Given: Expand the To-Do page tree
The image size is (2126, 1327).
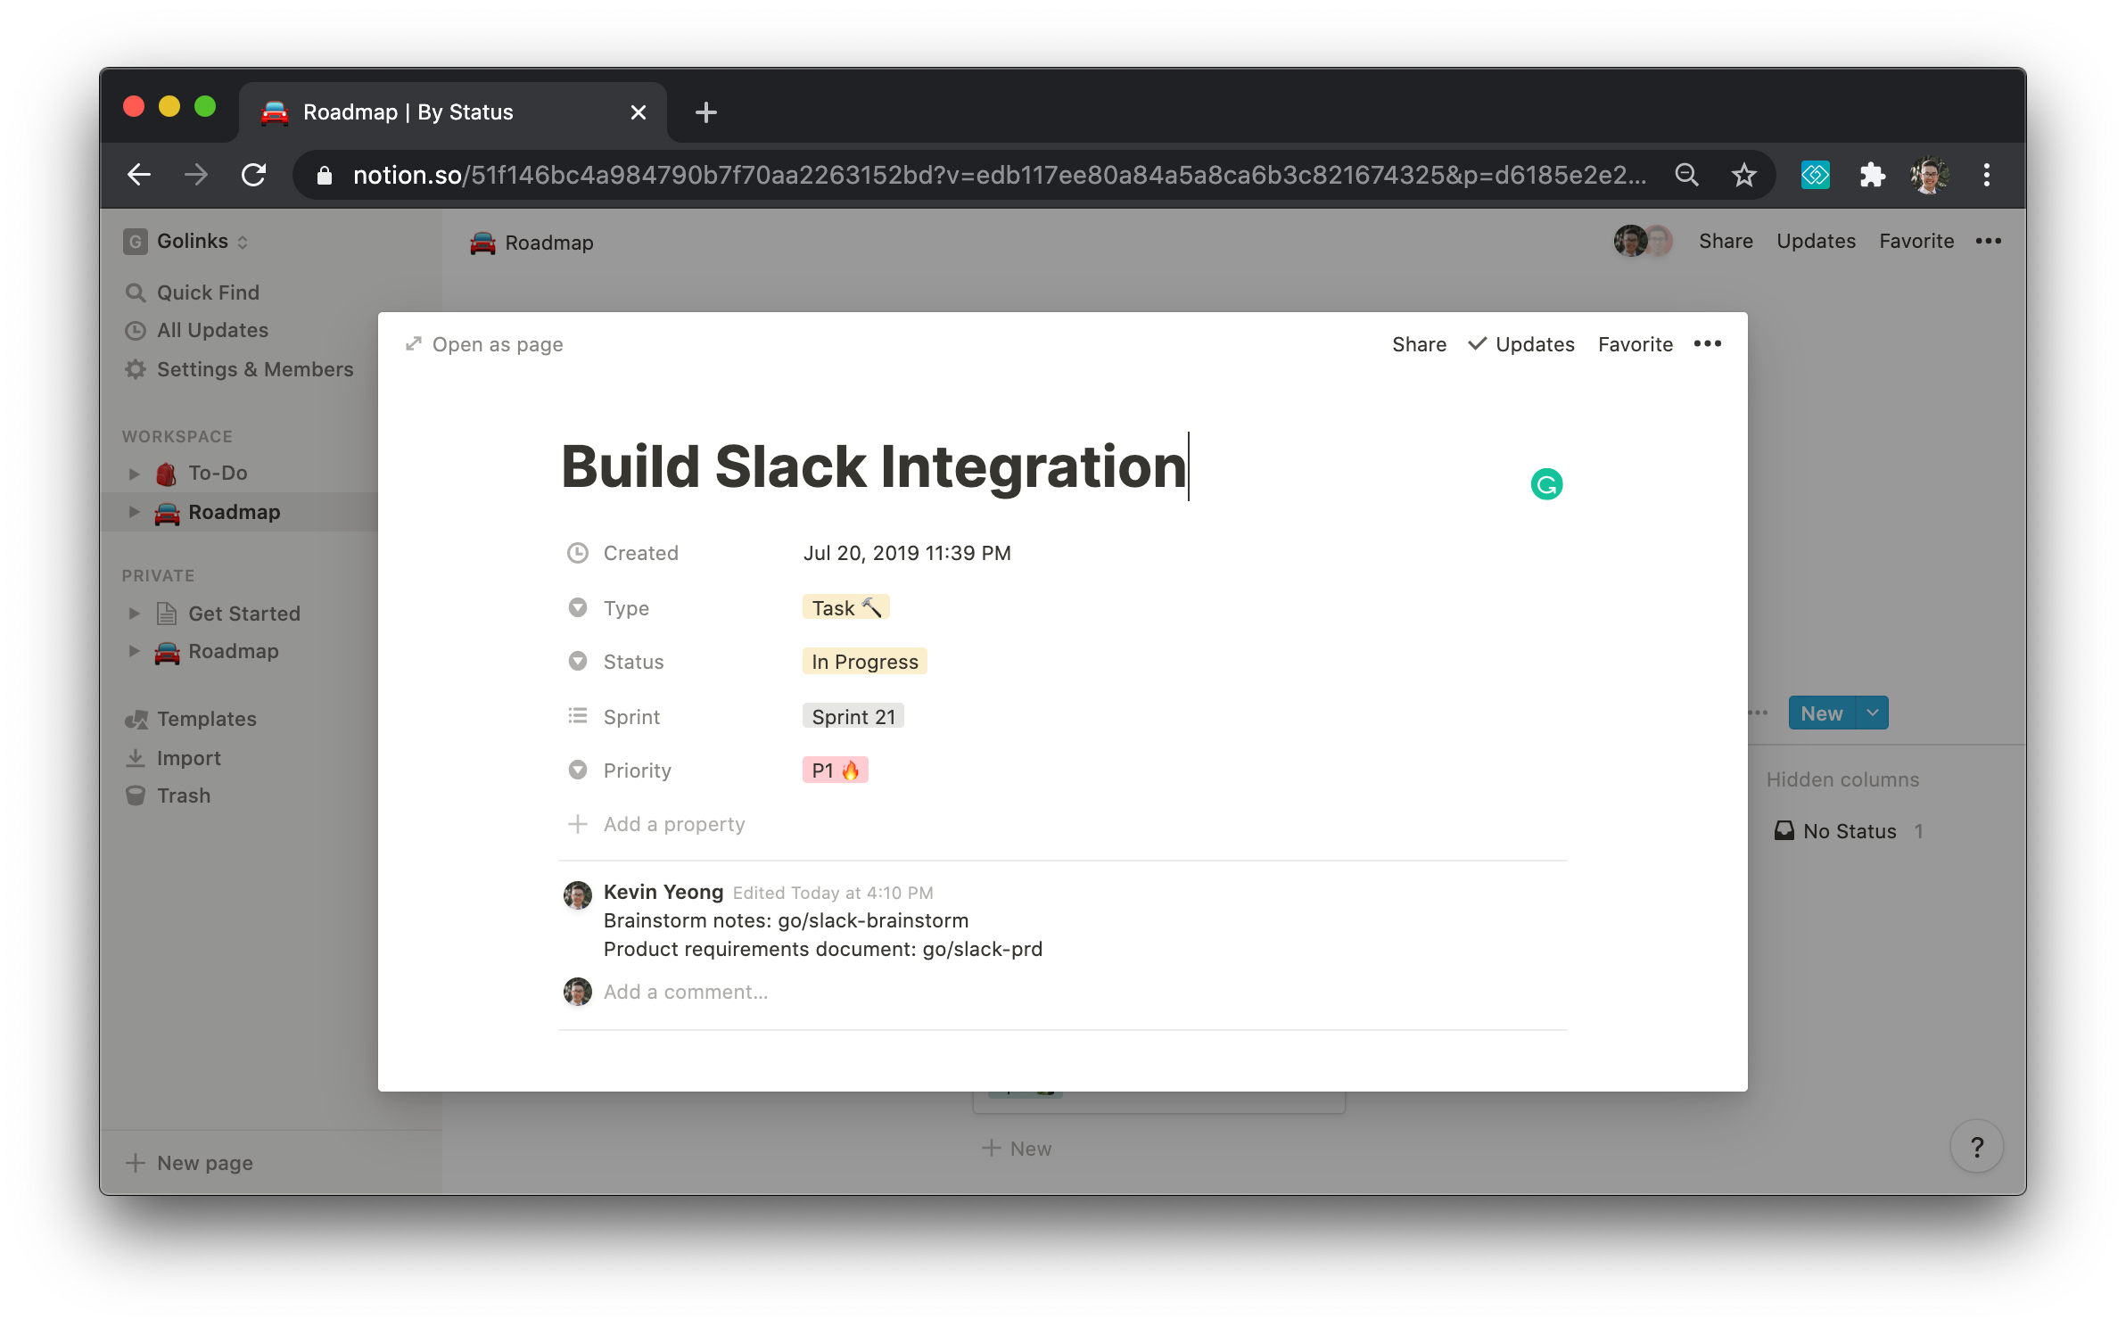Looking at the screenshot, I should pyautogui.click(x=135, y=474).
